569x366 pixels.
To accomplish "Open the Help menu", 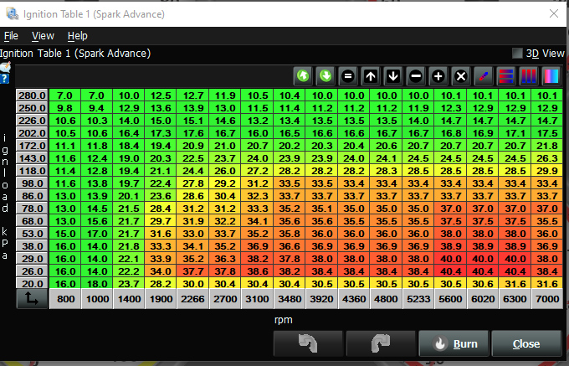I will click(77, 36).
